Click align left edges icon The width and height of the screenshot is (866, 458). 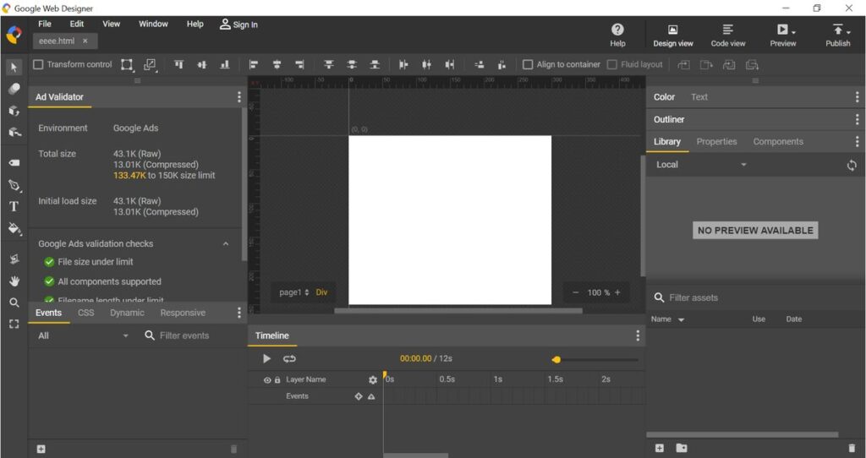click(x=254, y=64)
